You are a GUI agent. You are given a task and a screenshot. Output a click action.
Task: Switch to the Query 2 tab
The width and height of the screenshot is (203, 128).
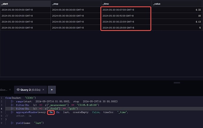30,90
